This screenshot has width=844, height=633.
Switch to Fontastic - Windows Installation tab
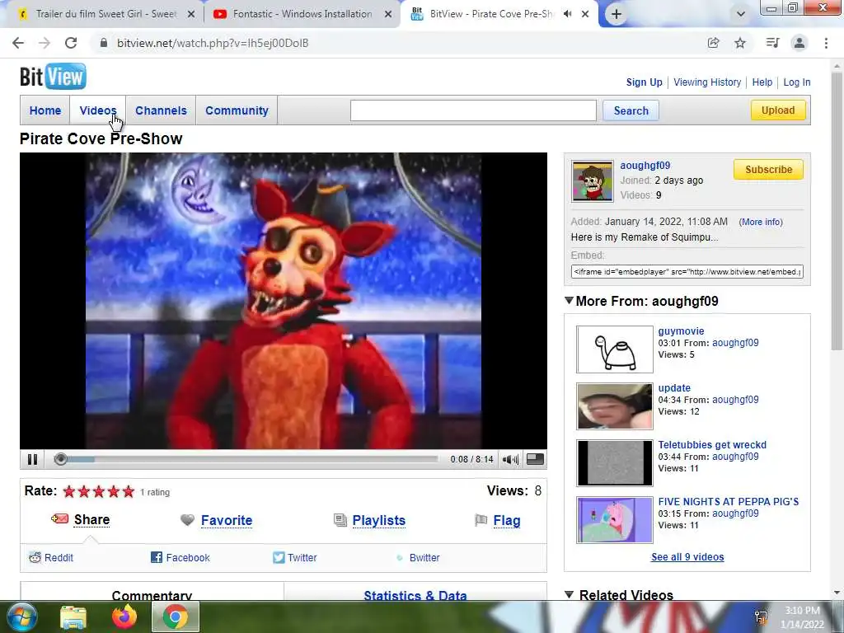(x=302, y=14)
